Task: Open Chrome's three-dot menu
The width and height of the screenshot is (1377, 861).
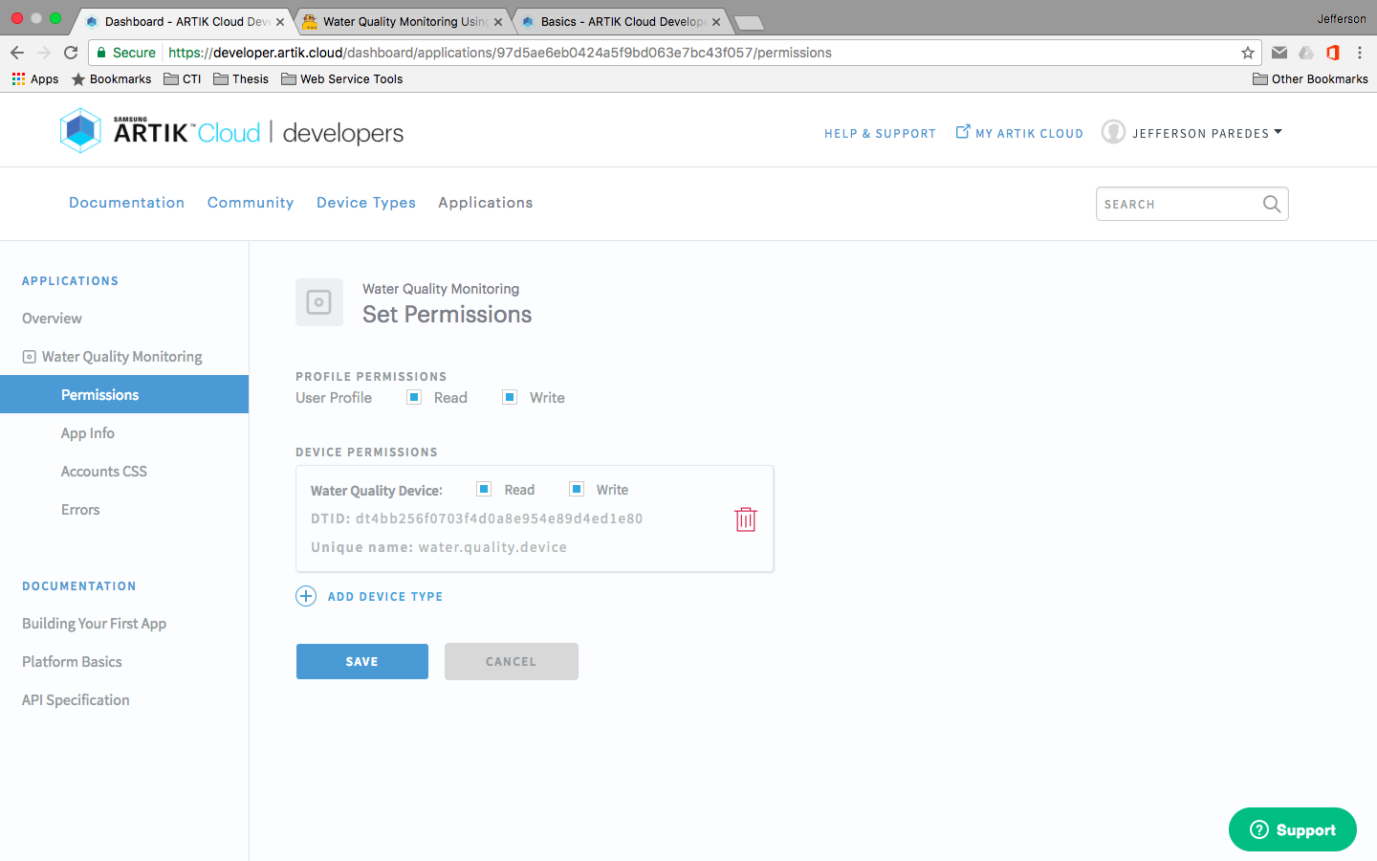Action: (x=1360, y=53)
